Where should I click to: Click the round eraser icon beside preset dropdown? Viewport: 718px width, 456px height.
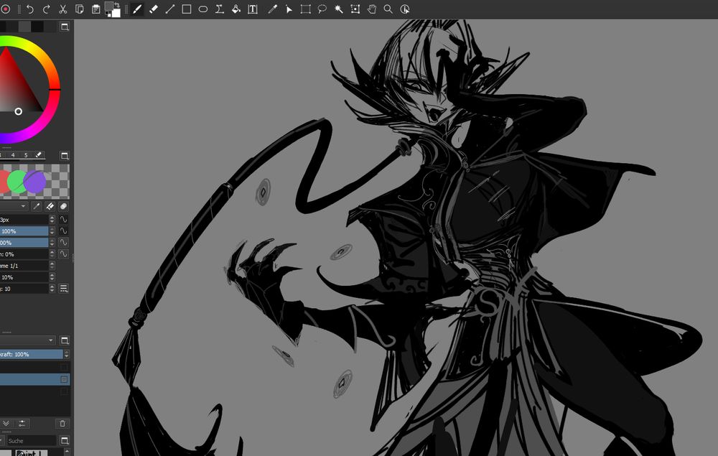coord(63,207)
